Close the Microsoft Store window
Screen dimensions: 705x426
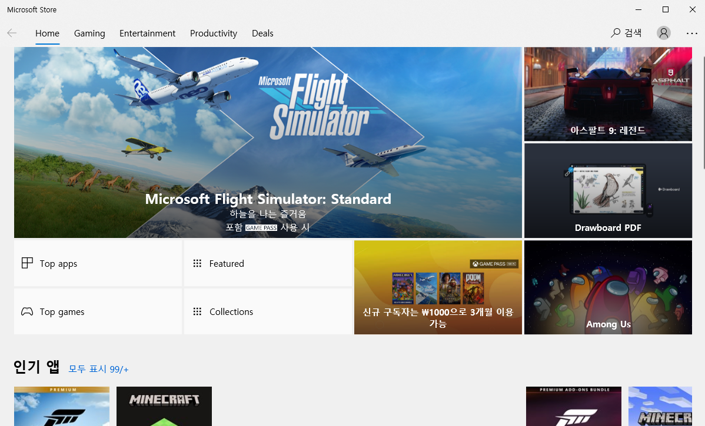693,9
